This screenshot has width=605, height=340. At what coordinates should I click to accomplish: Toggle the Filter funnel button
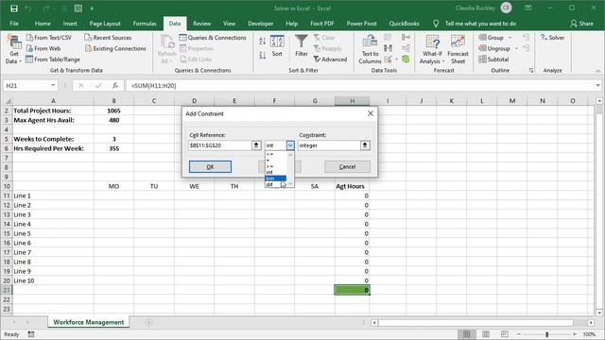tap(302, 46)
